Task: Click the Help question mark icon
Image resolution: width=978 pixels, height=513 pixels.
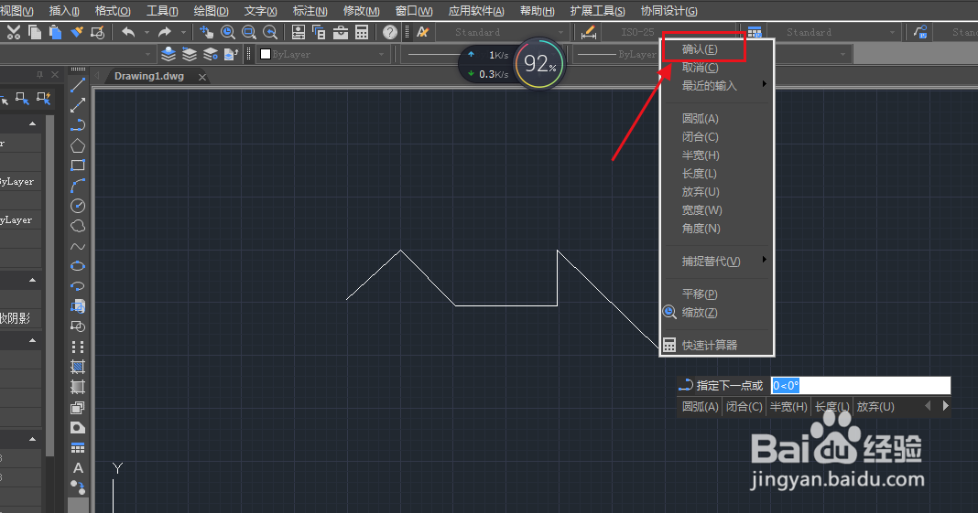Action: 390,32
